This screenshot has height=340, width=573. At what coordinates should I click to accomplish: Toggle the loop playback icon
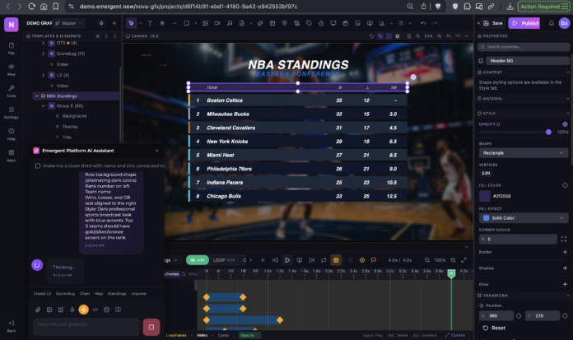click(324, 260)
